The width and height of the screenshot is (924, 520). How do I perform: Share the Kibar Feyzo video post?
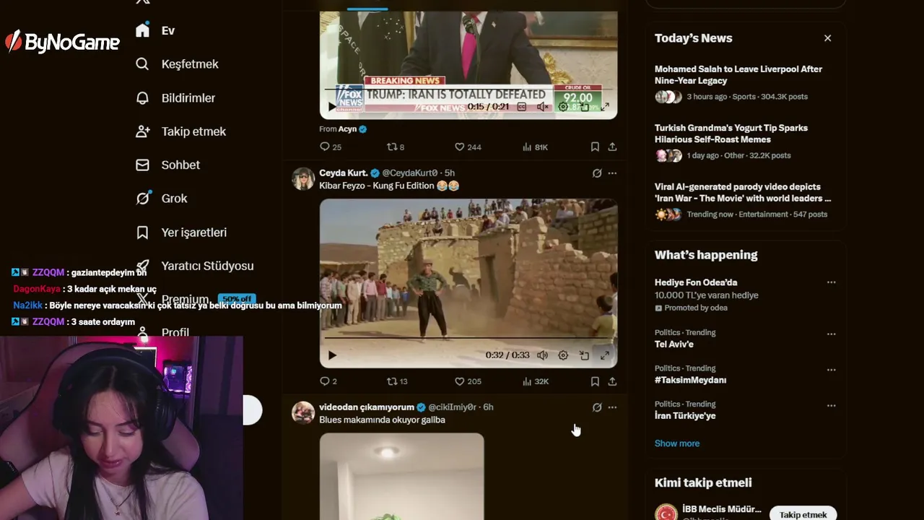pos(612,381)
